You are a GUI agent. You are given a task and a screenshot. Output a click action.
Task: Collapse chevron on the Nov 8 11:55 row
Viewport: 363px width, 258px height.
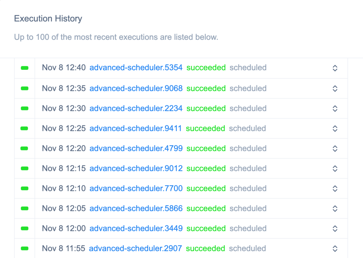[x=335, y=248]
